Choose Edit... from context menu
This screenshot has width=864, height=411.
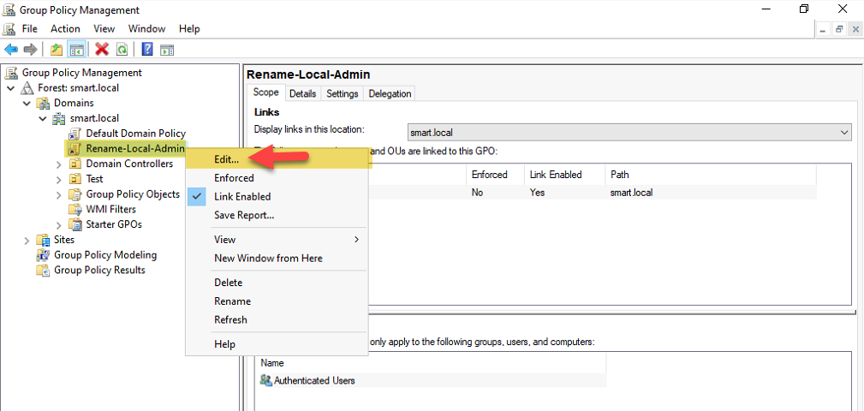[277, 159]
